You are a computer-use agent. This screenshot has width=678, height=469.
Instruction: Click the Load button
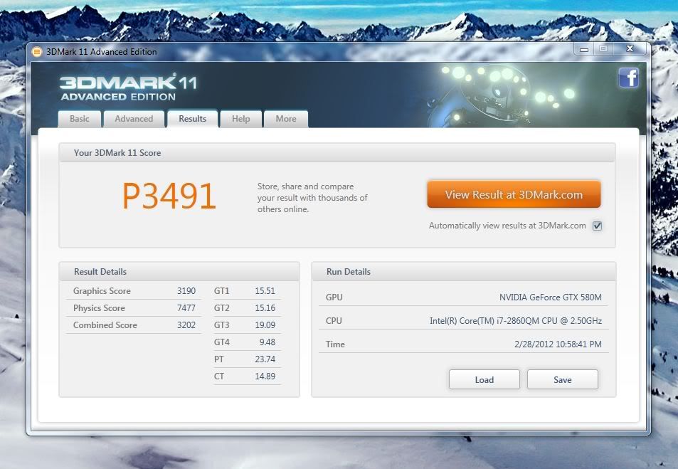(x=484, y=379)
